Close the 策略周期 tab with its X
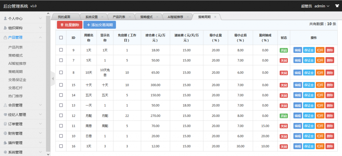 (x=215, y=17)
